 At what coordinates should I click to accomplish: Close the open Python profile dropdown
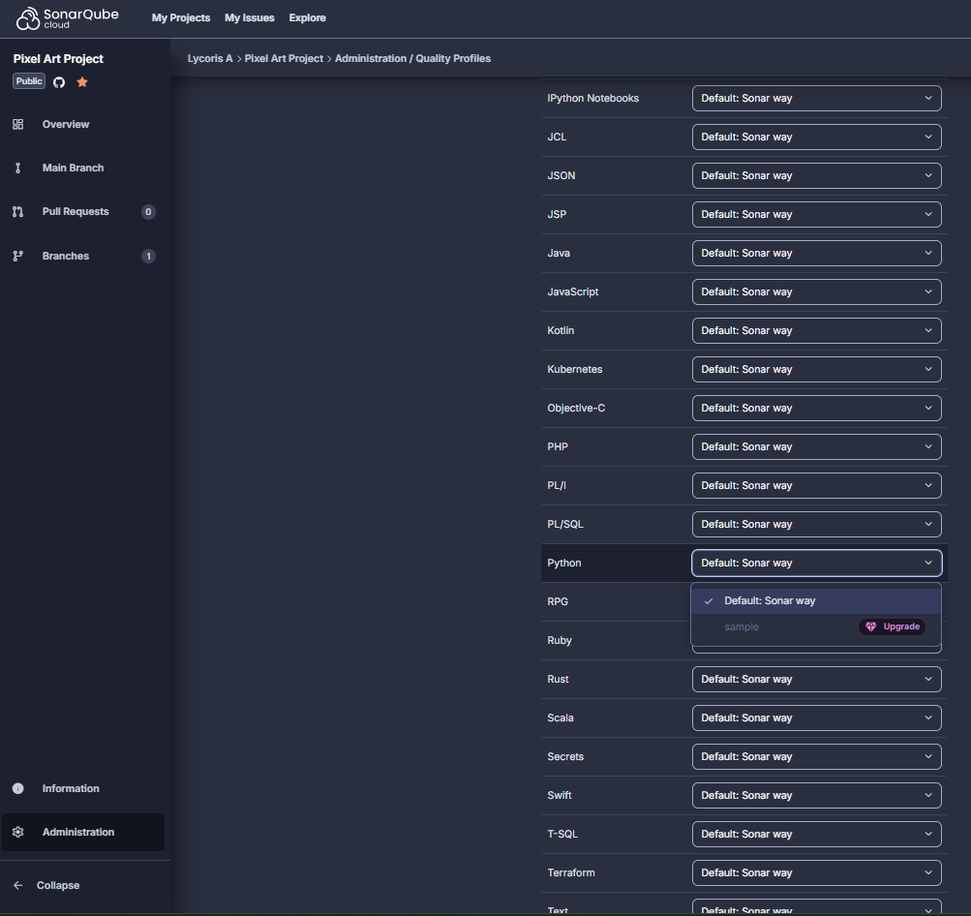point(816,563)
